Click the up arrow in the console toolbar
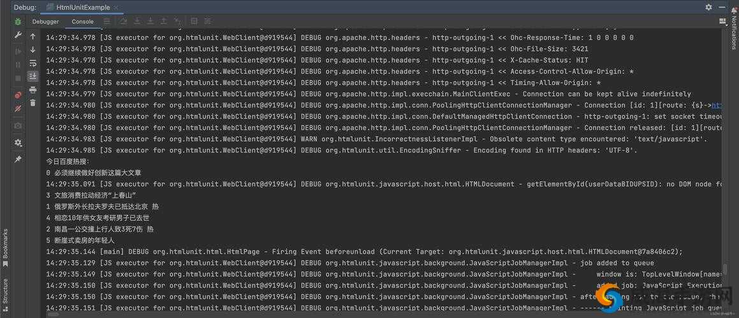739x318 pixels. (33, 36)
